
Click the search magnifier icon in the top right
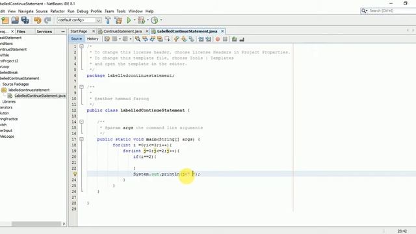(364, 10)
